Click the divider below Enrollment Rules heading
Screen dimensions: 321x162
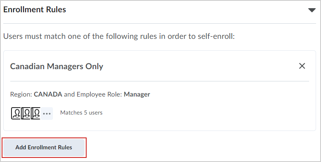point(160,23)
